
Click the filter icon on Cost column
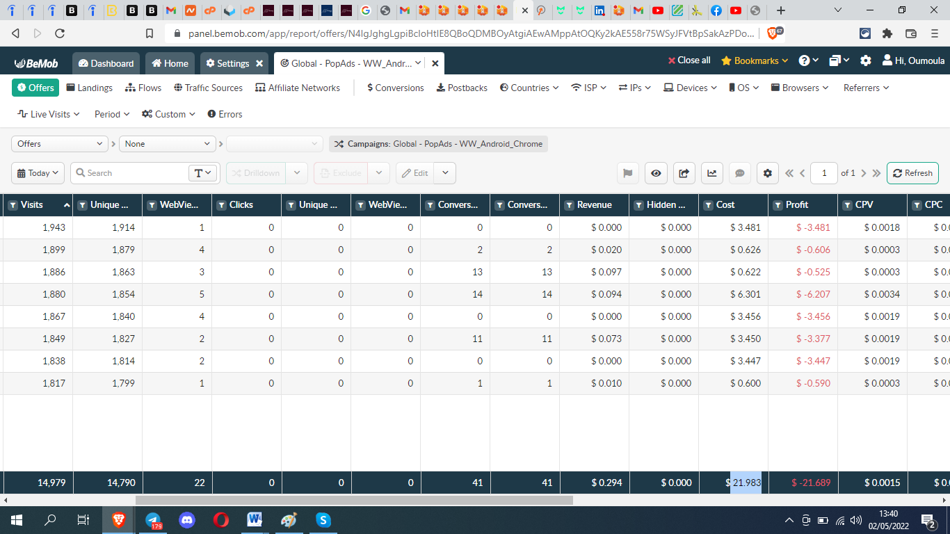pyautogui.click(x=708, y=205)
